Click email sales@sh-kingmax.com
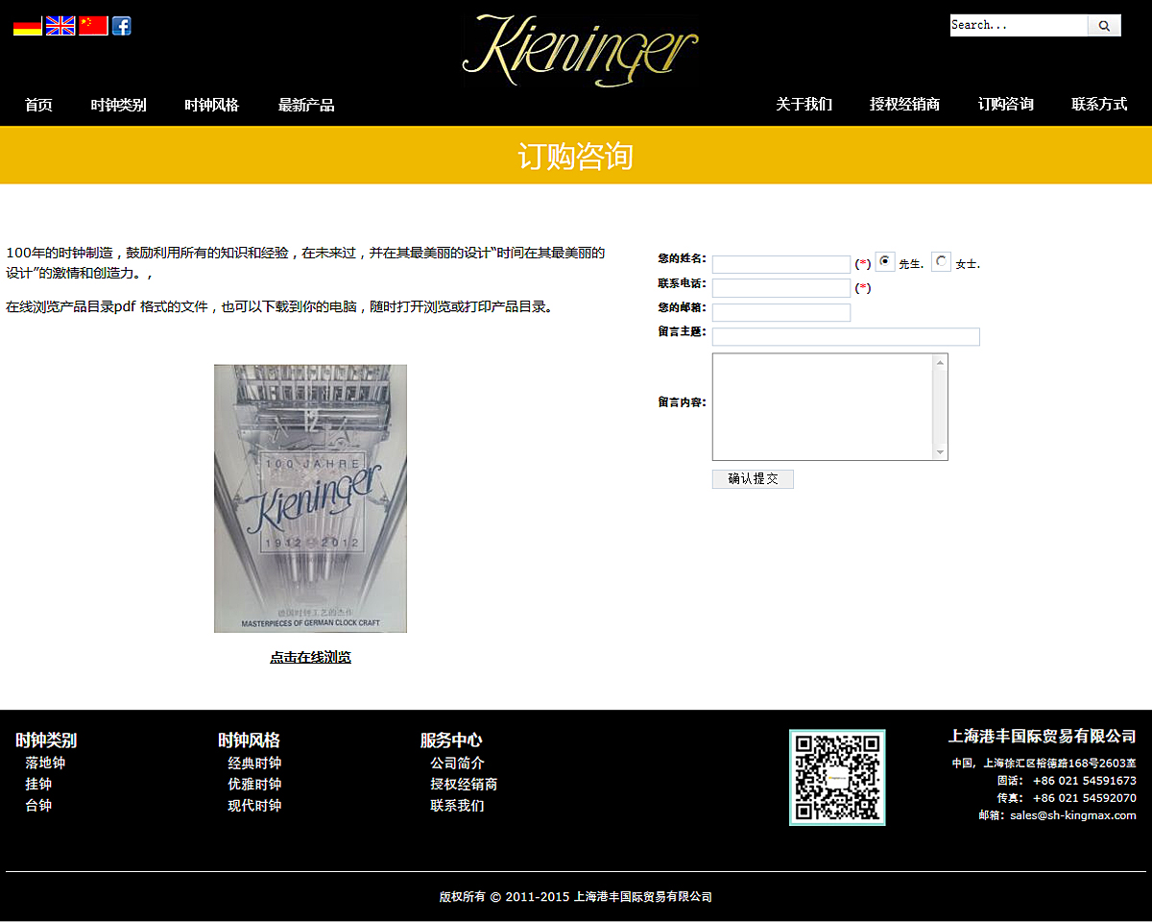Viewport: 1152px width, 922px height. pos(1072,815)
